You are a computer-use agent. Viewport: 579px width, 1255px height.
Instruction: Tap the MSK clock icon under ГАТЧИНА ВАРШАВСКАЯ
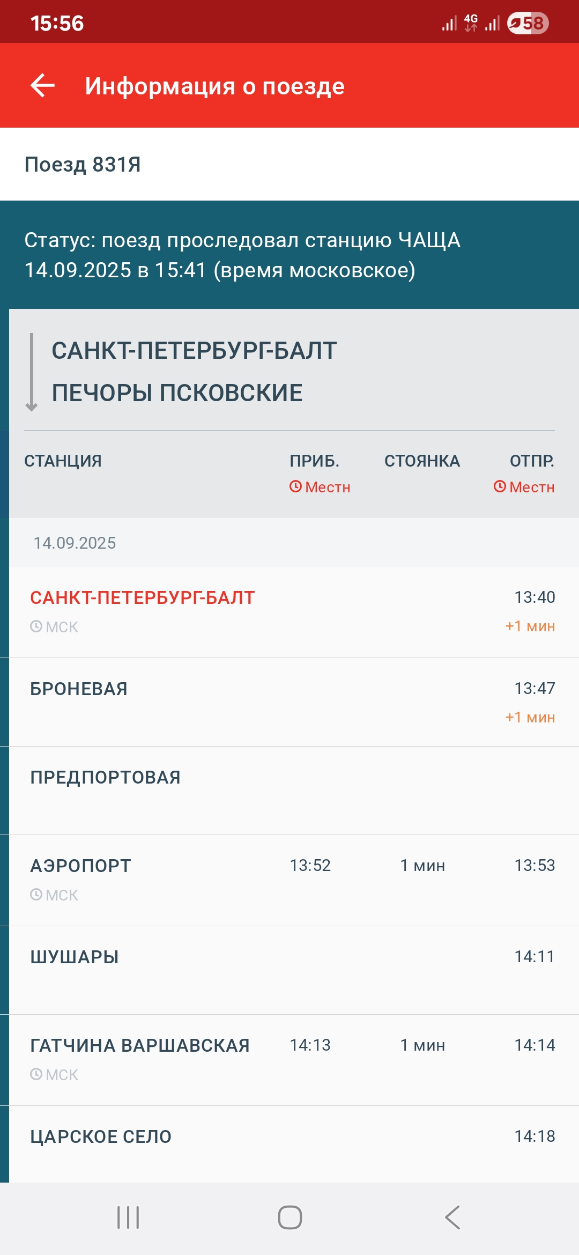36,1074
